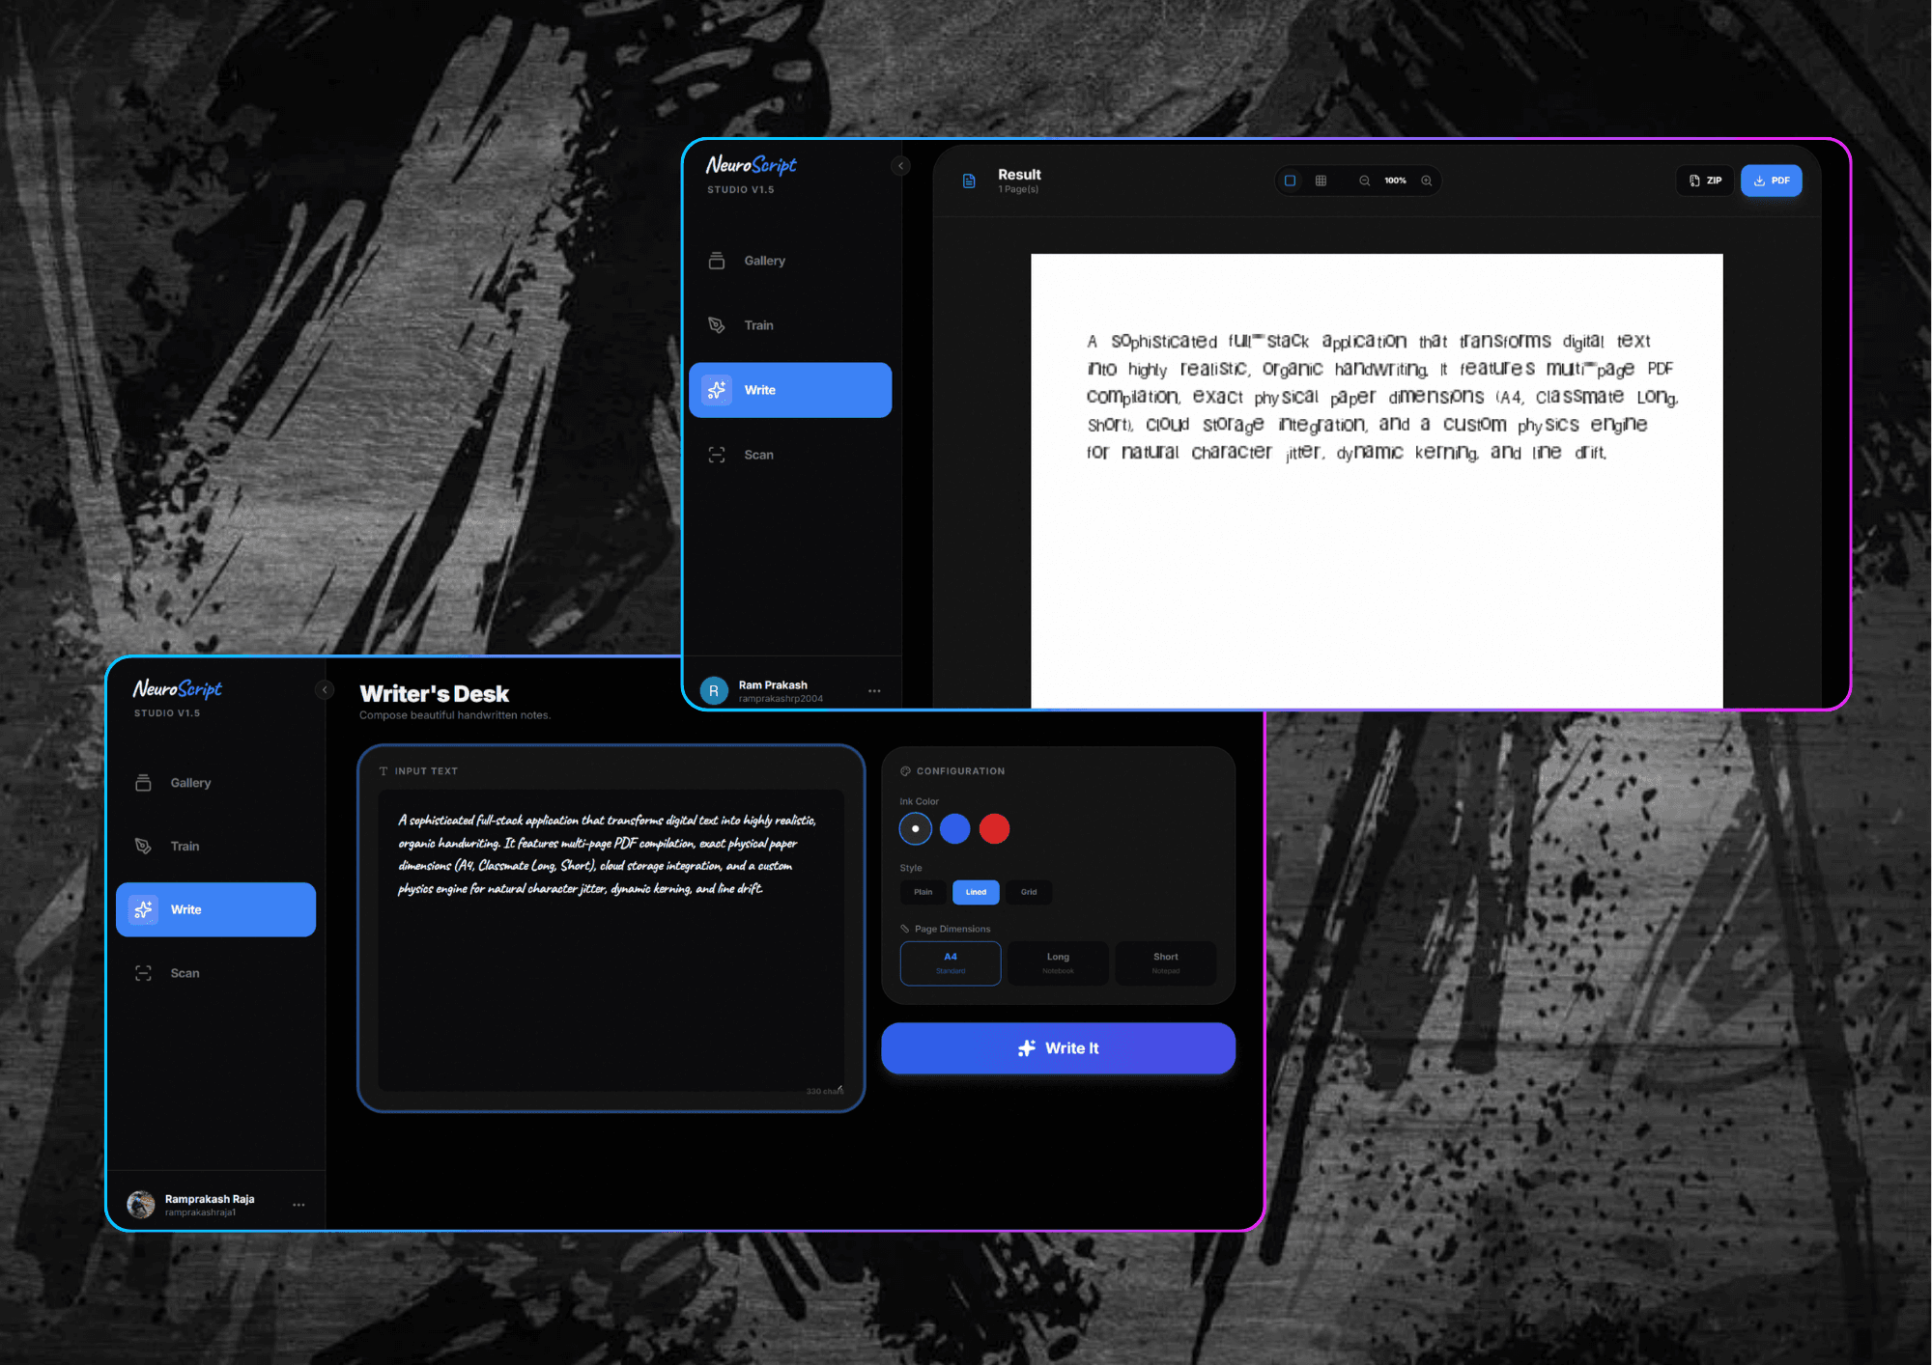Image resolution: width=1932 pixels, height=1365 pixels.
Task: Collapse the lower window sidebar chevron
Action: pyautogui.click(x=325, y=689)
